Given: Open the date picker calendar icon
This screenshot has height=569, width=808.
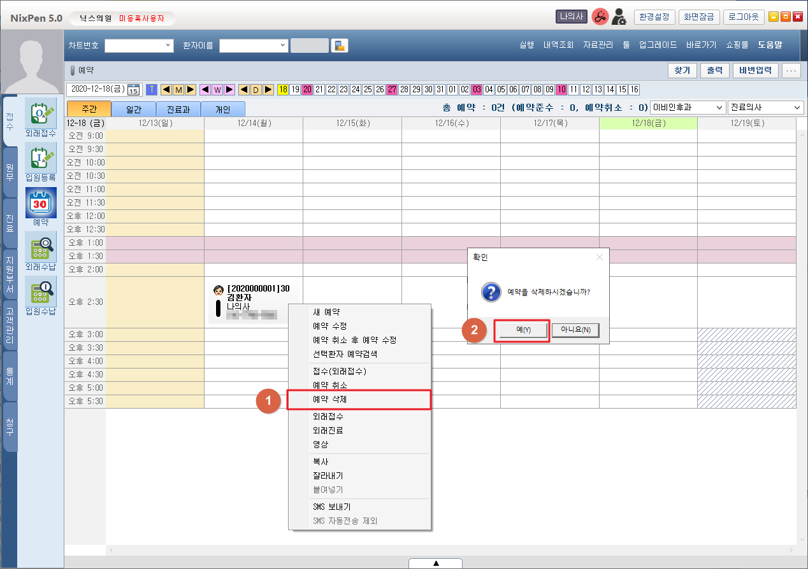Looking at the screenshot, I should (x=133, y=90).
